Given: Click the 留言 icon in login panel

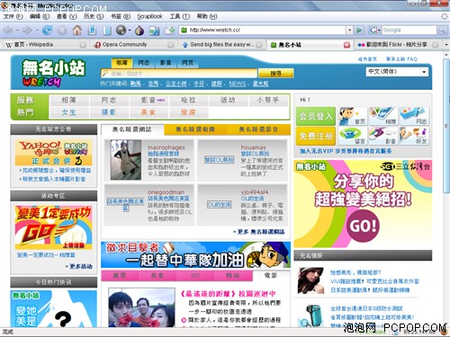Looking at the screenshot, I should point(352,136).
